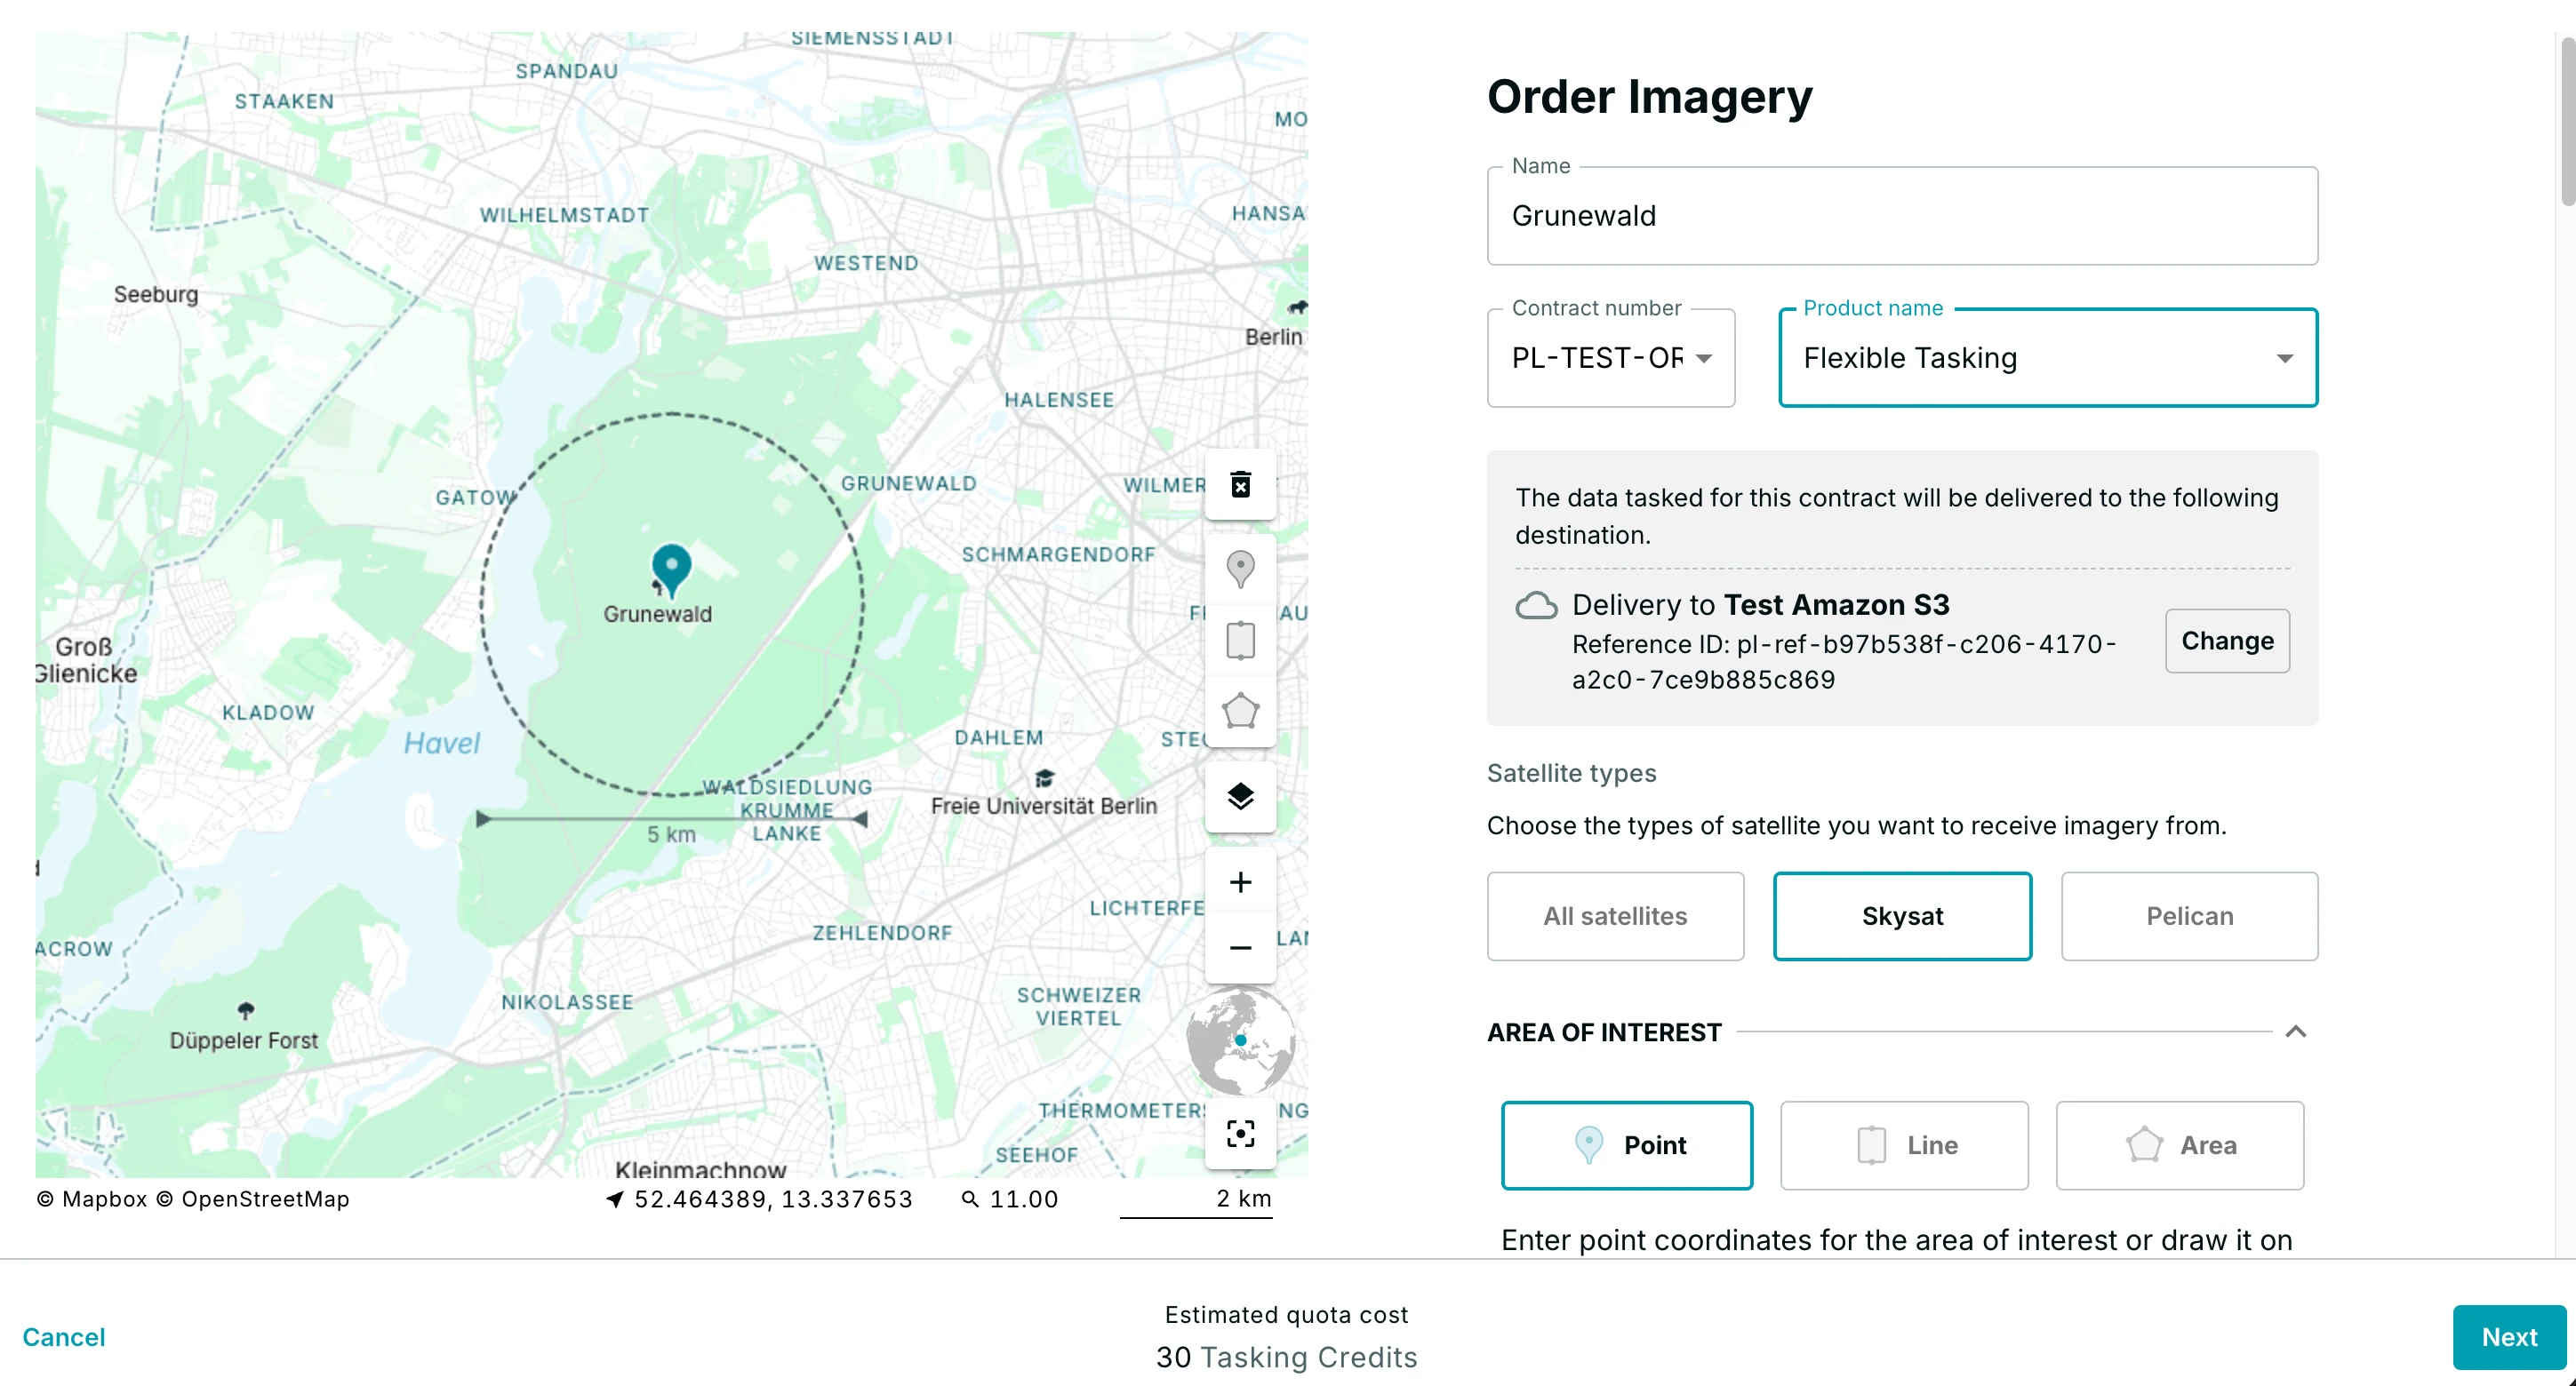This screenshot has width=2576, height=1386.
Task: Delete the drawn area of interest
Action: tap(1240, 484)
